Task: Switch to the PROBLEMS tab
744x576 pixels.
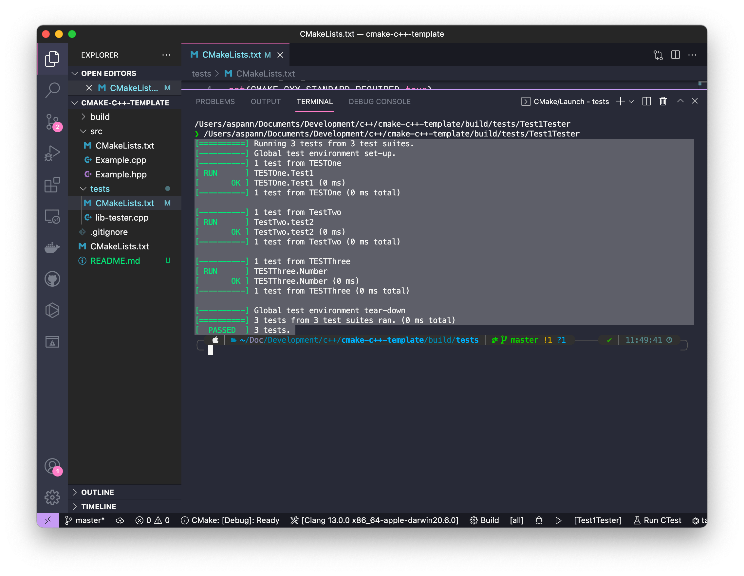Action: pyautogui.click(x=215, y=101)
